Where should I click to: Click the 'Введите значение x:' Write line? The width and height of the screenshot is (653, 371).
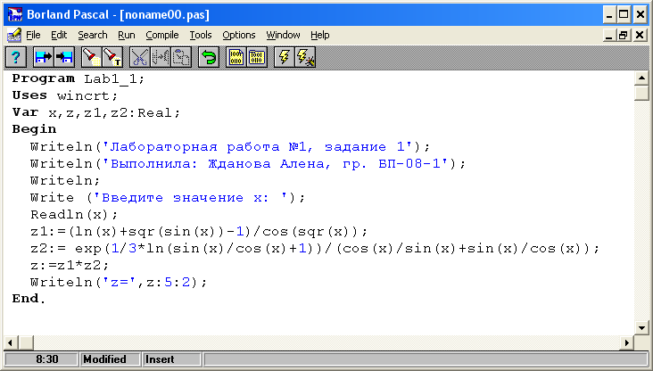(168, 198)
